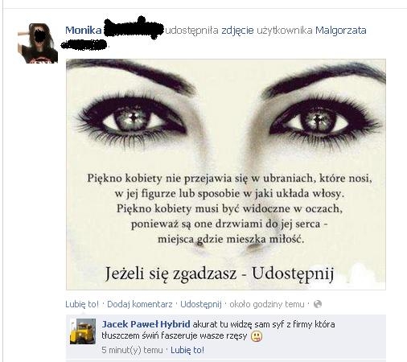Click 'Jeżeli się zgadzasz - Udostępnij' caption in photo
The width and height of the screenshot is (407, 362).
[x=219, y=274]
